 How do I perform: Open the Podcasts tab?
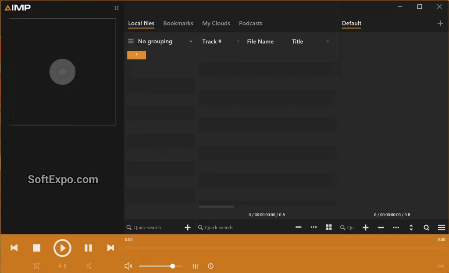coord(250,23)
